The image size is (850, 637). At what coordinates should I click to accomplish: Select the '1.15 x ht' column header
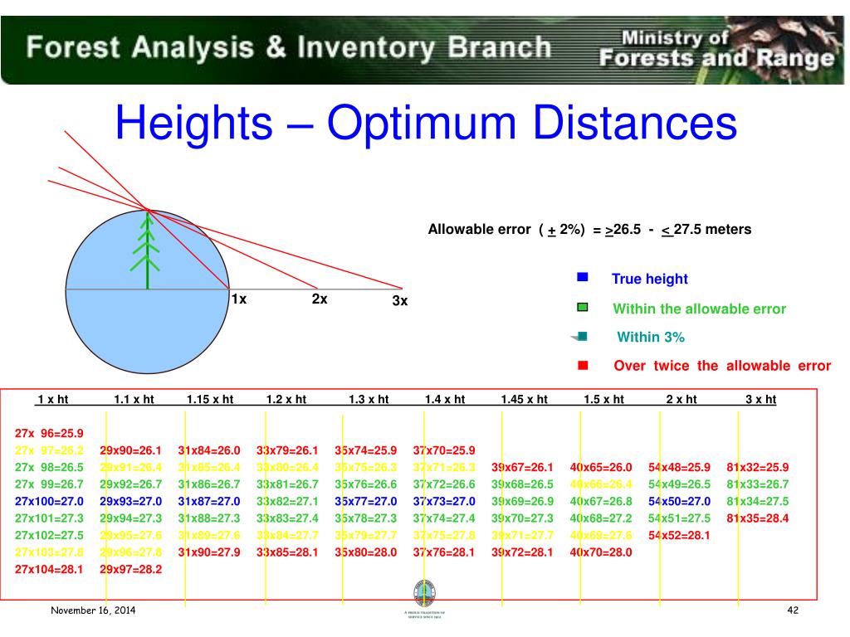(210, 399)
